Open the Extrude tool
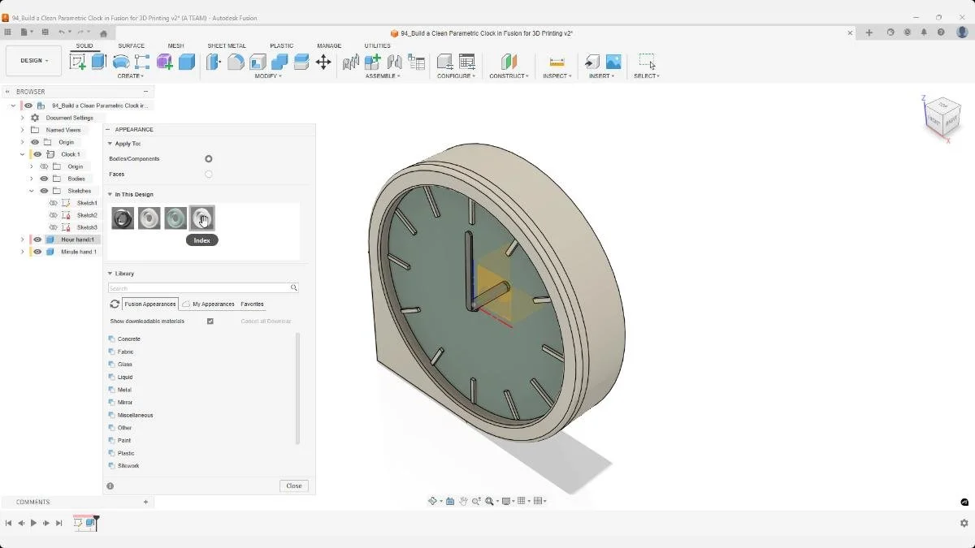Viewport: 975px width, 548px height. [97, 62]
